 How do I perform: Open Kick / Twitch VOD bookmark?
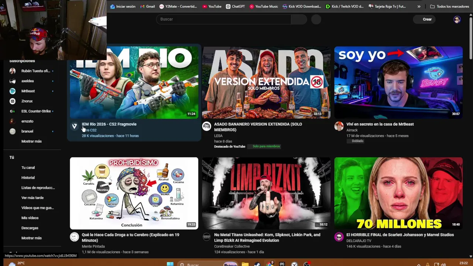[345, 6]
